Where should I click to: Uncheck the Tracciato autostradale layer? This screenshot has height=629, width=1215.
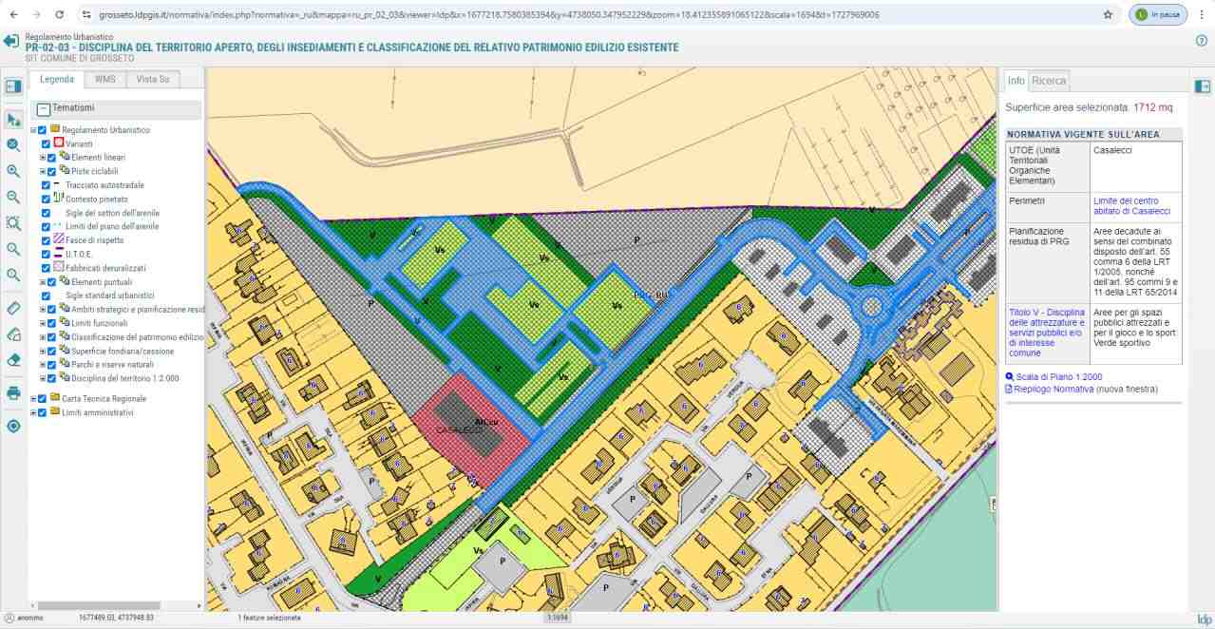47,185
